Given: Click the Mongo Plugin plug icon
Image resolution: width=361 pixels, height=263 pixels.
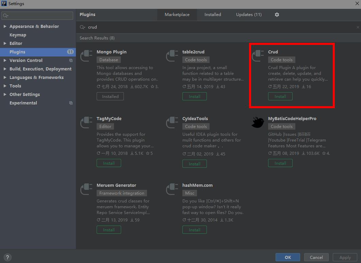Looking at the screenshot, I should [x=86, y=56].
